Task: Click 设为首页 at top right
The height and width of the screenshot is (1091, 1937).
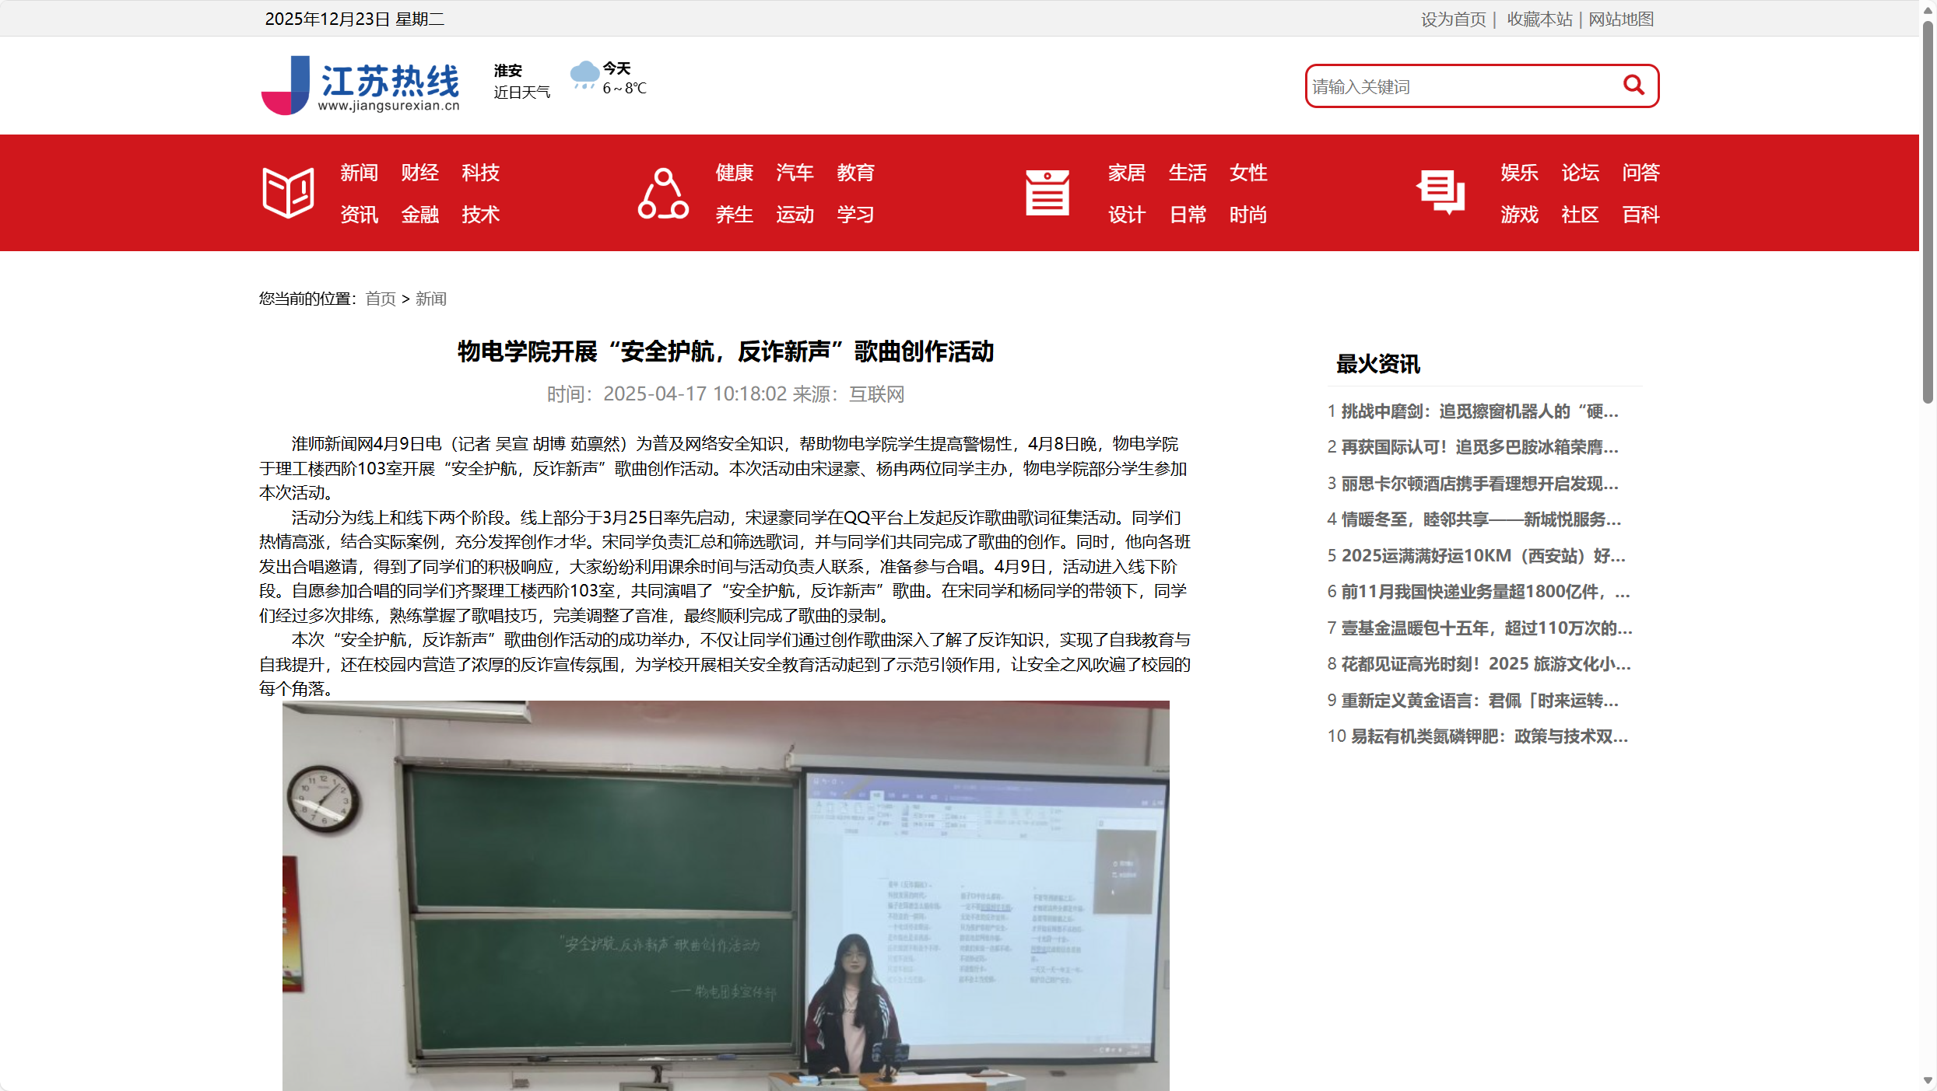Action: (1454, 19)
